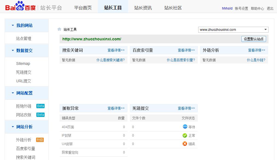Collapse the 数据提交 sidebar section
277x160 pixels.
coord(13,50)
